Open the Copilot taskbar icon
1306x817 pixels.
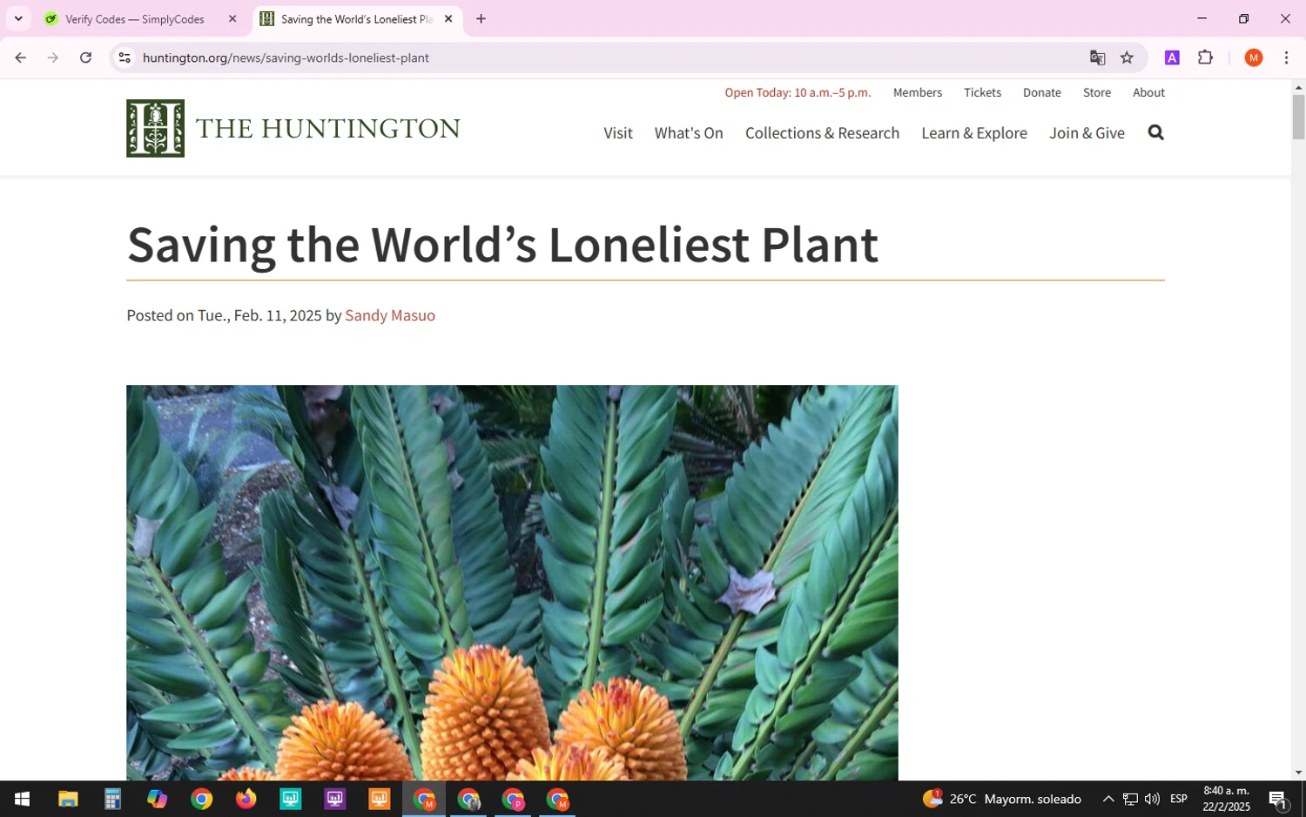point(157,799)
